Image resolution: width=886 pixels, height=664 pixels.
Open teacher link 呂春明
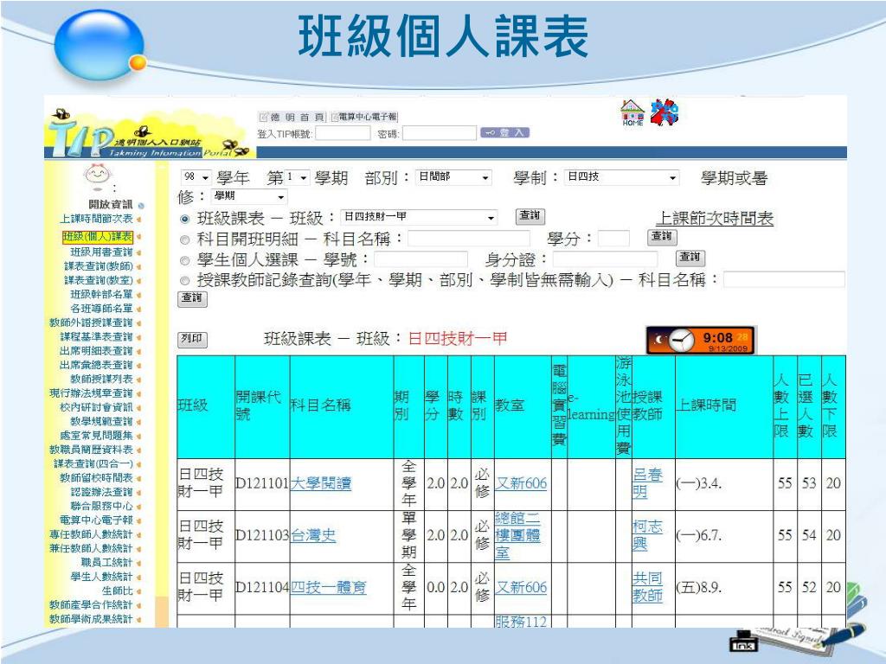click(647, 483)
